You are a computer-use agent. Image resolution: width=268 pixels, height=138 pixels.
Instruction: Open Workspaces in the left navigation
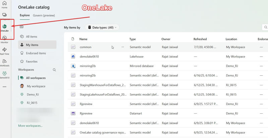4,16
